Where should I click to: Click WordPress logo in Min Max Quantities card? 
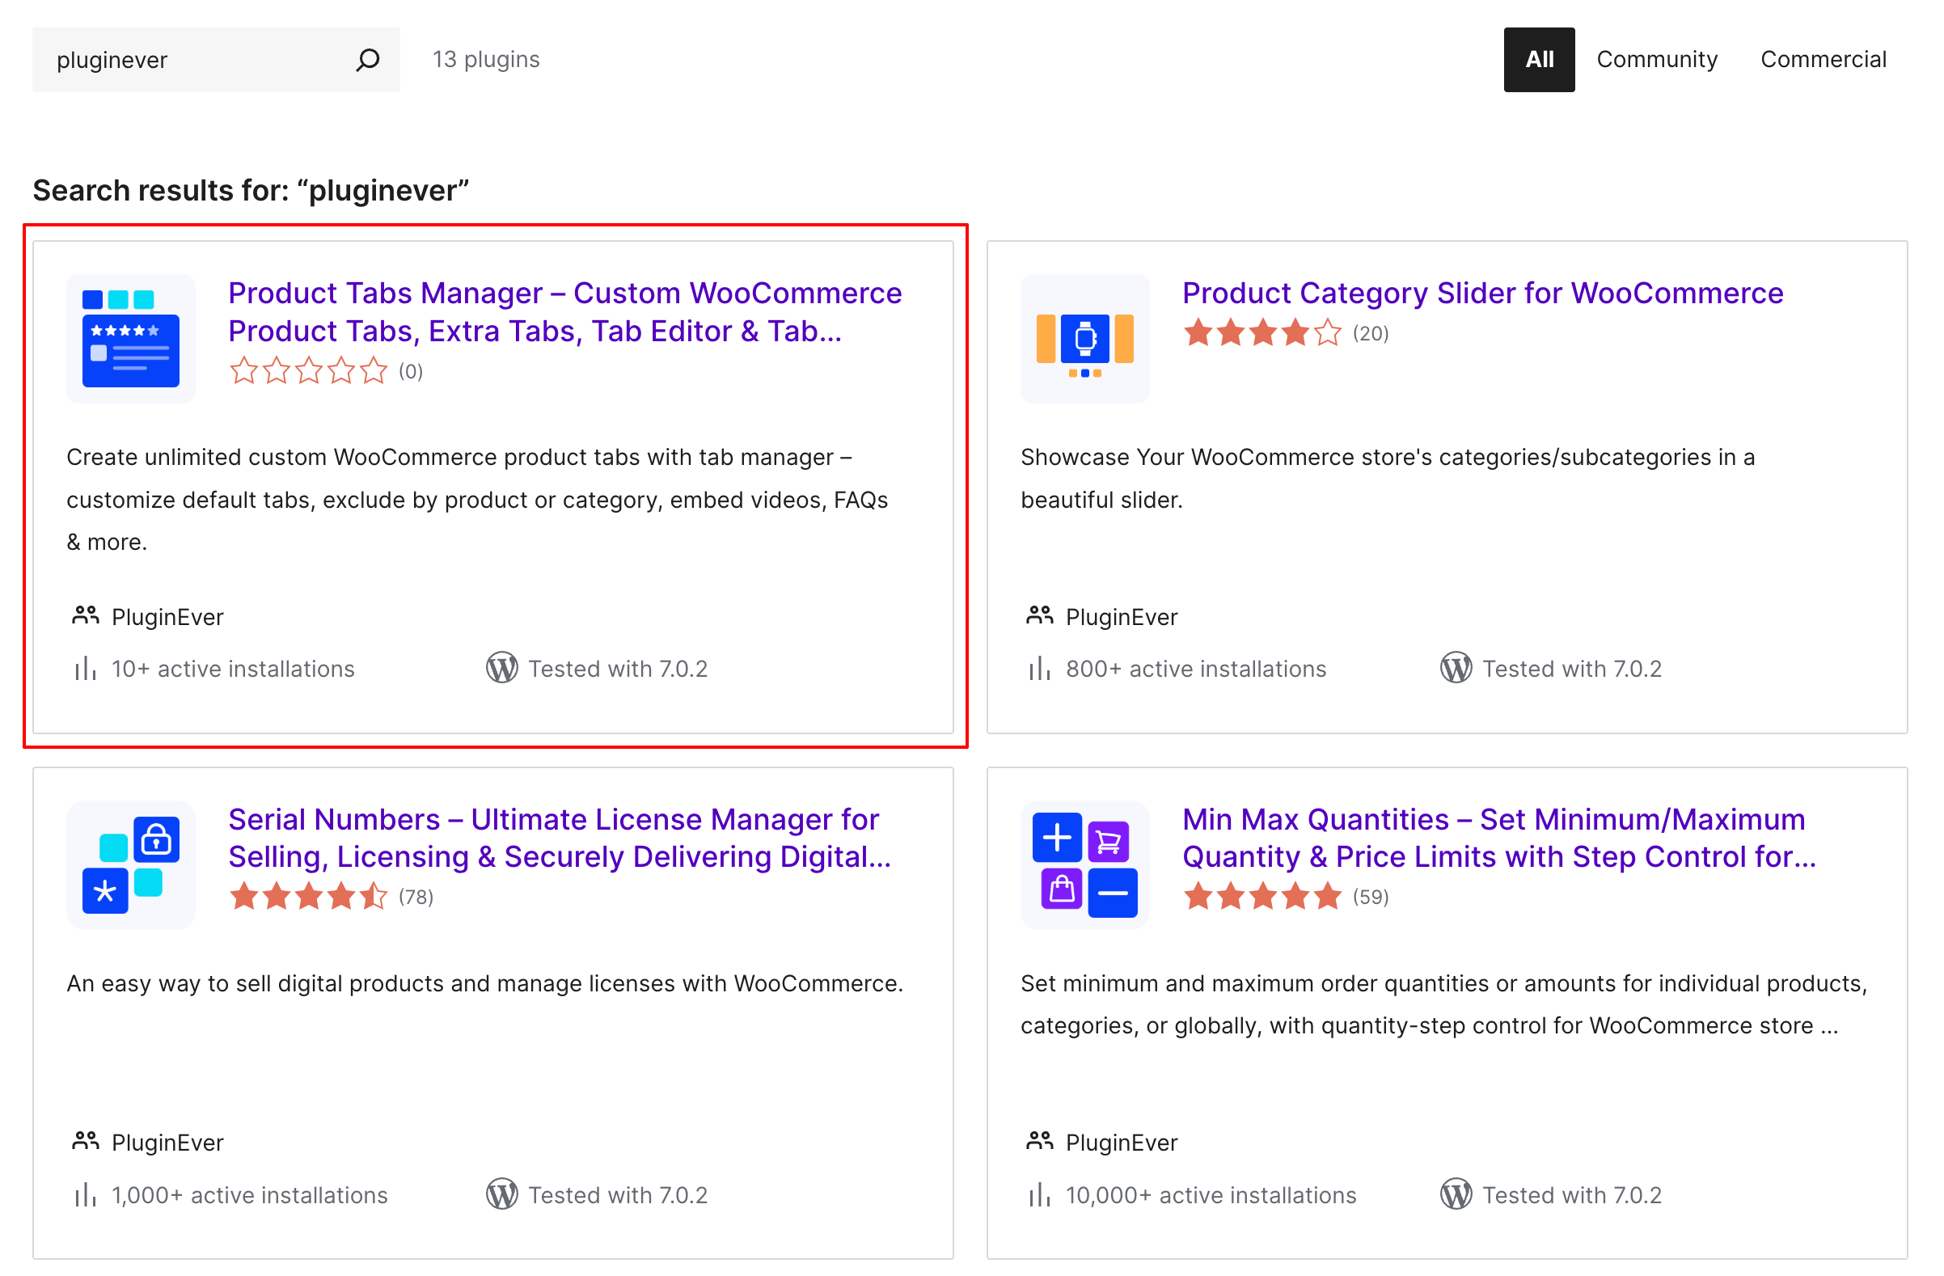pyautogui.click(x=1456, y=1194)
